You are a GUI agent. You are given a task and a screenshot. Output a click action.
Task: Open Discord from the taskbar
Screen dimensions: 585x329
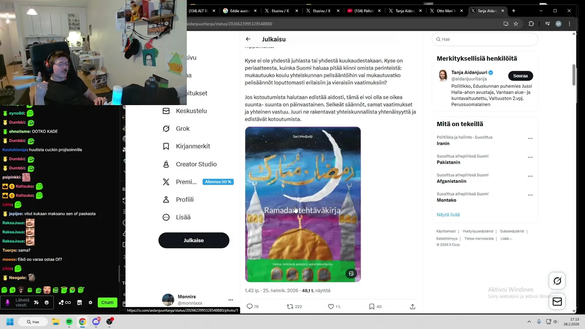(x=96, y=322)
